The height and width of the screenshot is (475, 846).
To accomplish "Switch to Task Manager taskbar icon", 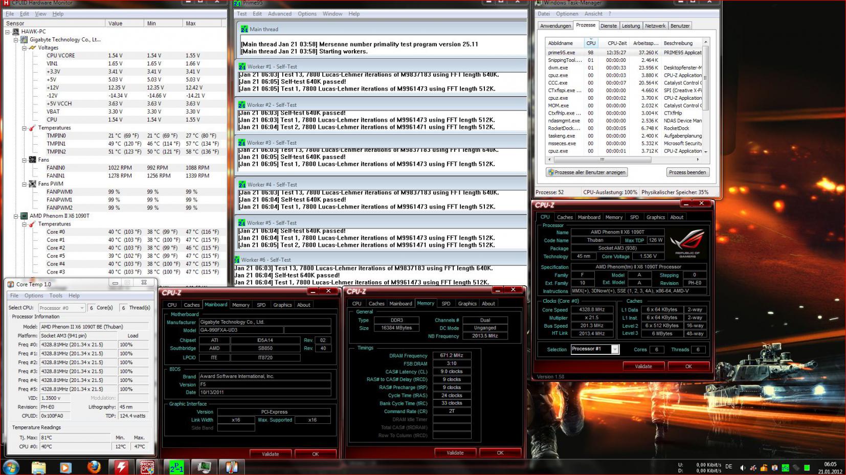I will pos(204,467).
